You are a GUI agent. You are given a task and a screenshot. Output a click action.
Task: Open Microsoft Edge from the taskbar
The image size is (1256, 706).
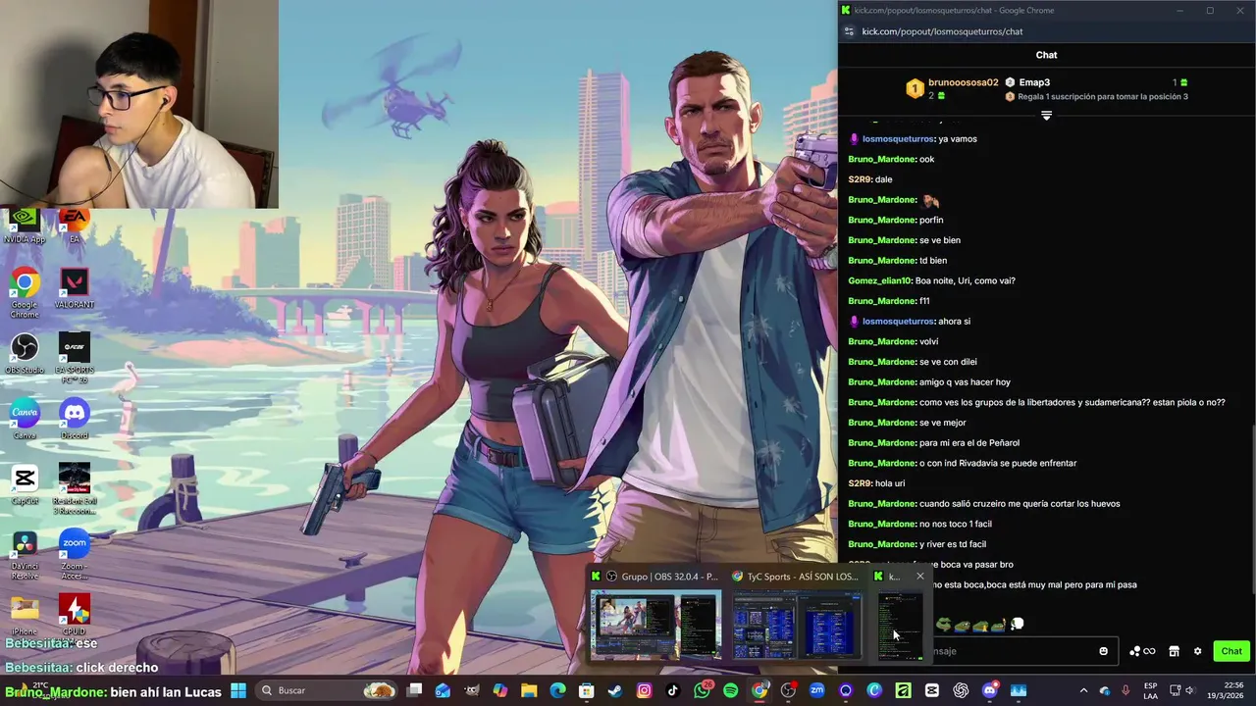tap(557, 690)
